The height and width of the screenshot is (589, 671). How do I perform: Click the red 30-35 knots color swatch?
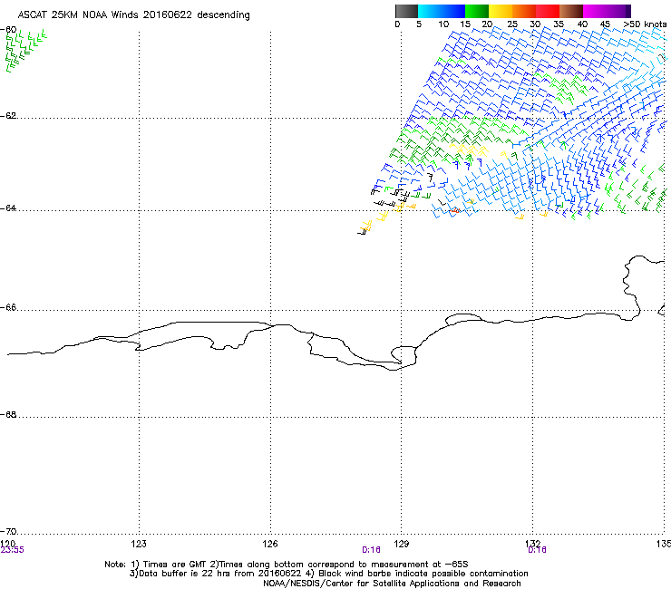point(548,11)
